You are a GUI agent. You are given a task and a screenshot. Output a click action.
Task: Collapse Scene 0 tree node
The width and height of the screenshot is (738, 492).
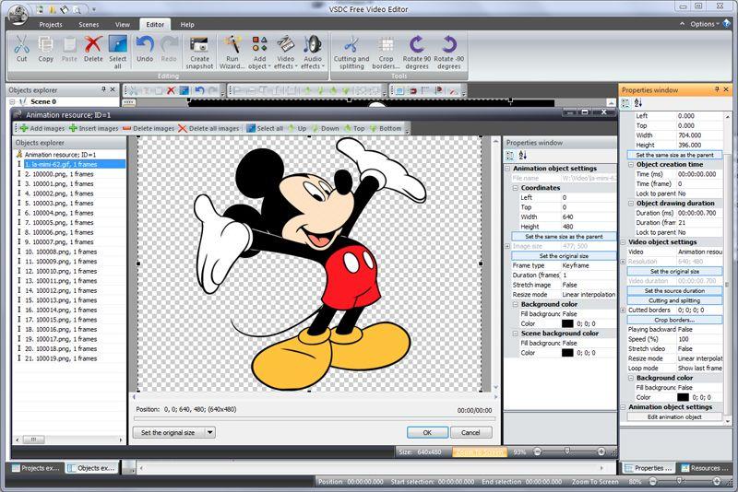13,102
